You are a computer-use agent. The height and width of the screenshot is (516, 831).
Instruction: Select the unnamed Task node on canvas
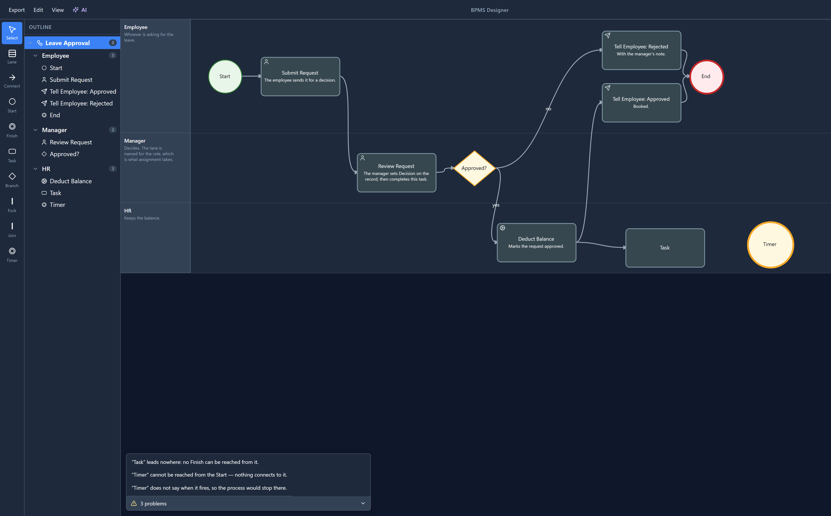tap(665, 248)
